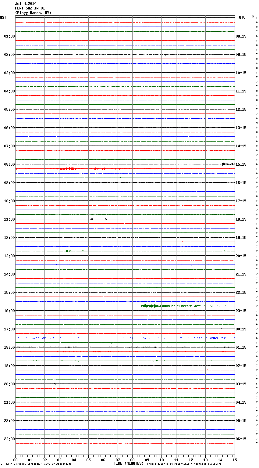The image size is (259, 468).
Task: Click the 12:00 MST time label
Action: click(x=9, y=238)
